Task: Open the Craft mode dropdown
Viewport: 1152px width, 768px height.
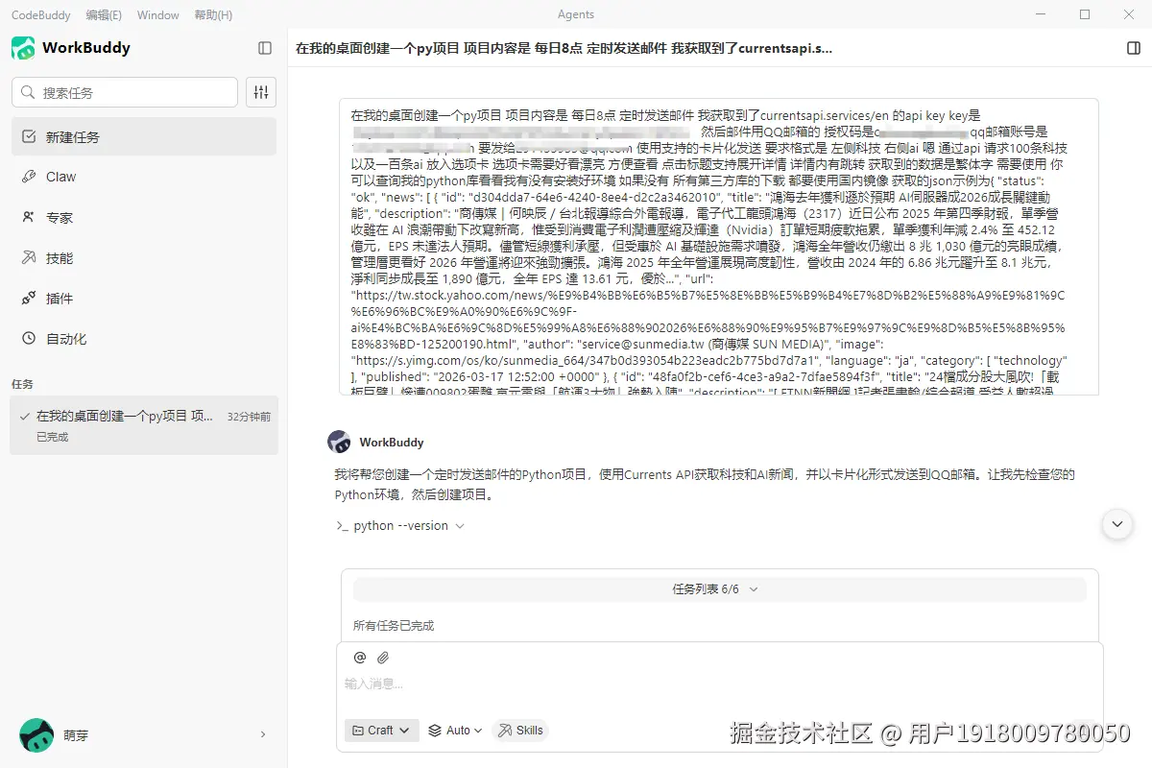Action: [x=382, y=731]
